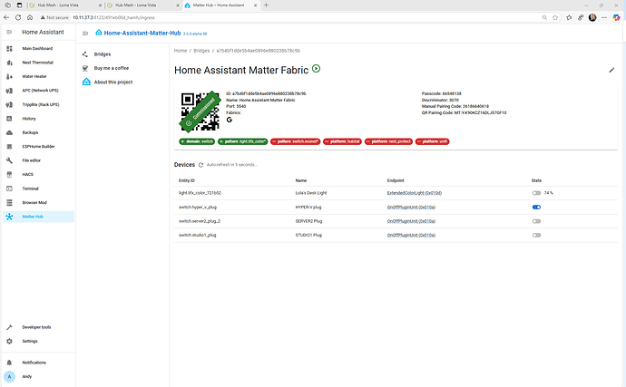Open Notifications in the sidebar
Image resolution: width=626 pixels, height=387 pixels.
click(x=34, y=362)
